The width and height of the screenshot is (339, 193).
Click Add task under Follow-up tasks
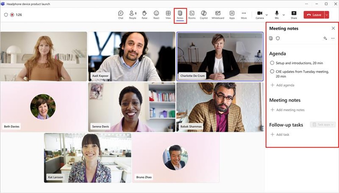point(280,134)
